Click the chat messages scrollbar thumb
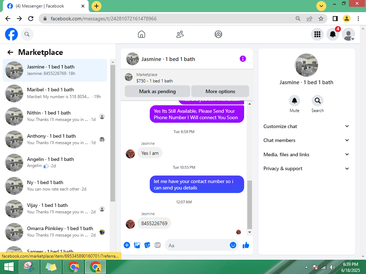 pos(249,205)
